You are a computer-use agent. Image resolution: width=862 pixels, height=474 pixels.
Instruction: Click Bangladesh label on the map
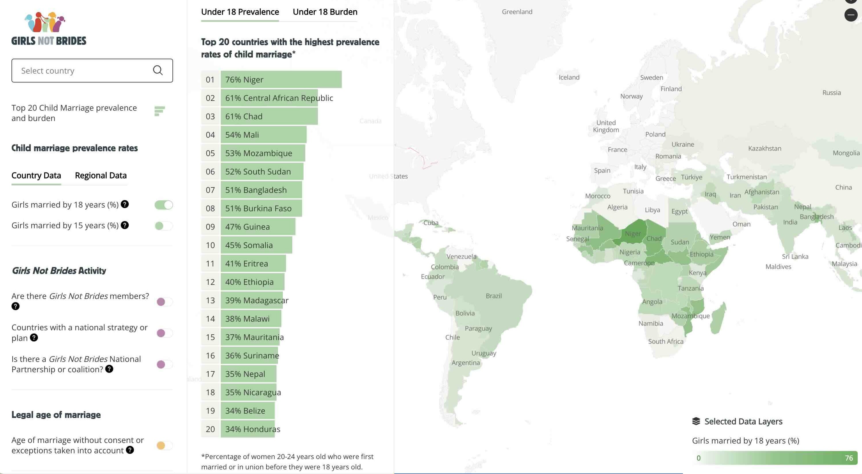pyautogui.click(x=817, y=216)
